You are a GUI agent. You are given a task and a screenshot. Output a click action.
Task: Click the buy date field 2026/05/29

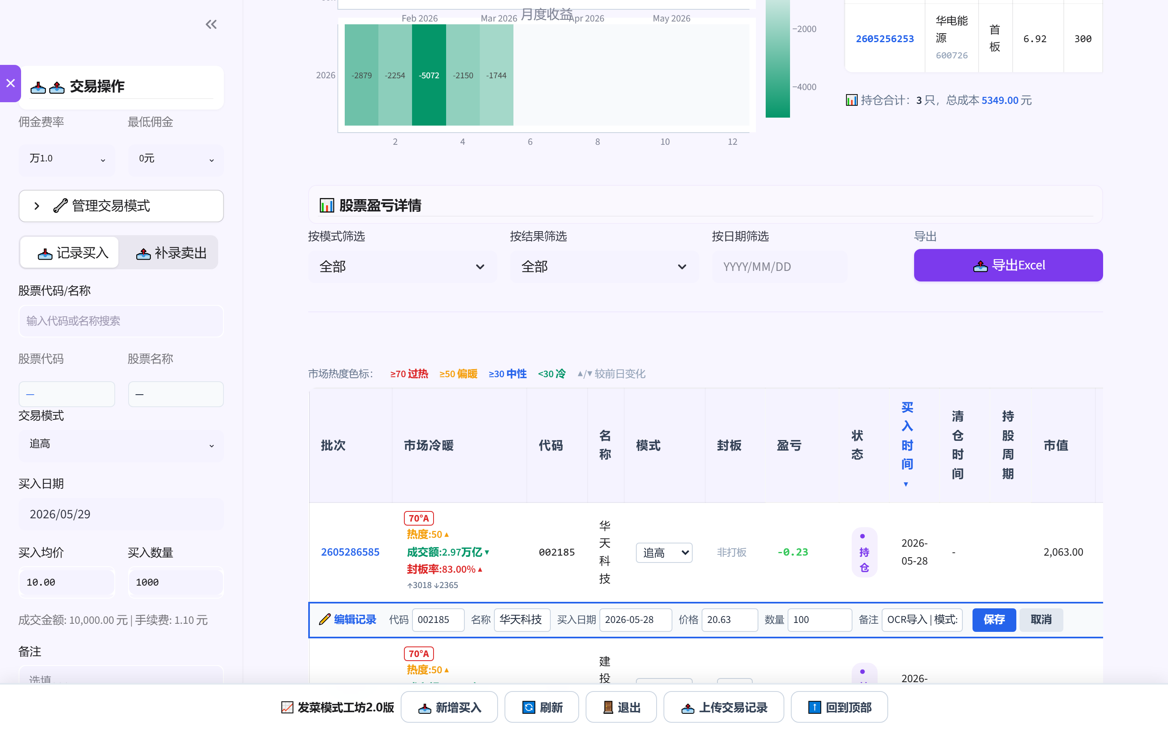(121, 514)
